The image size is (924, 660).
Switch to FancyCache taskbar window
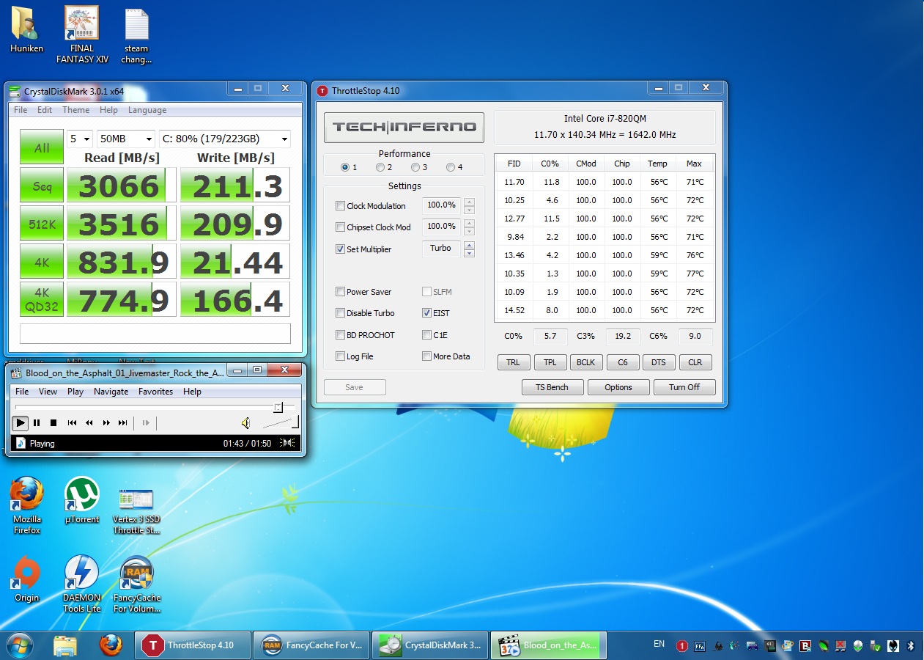click(x=311, y=645)
